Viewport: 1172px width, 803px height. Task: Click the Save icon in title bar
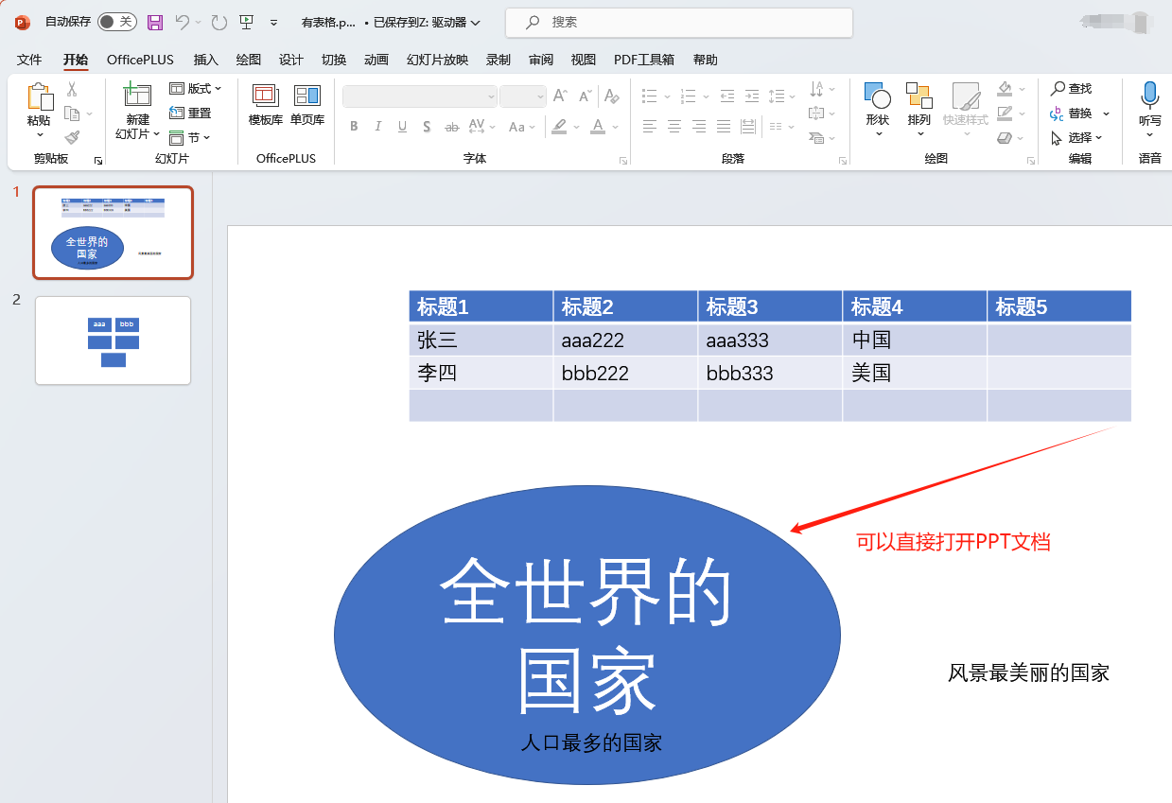click(155, 22)
